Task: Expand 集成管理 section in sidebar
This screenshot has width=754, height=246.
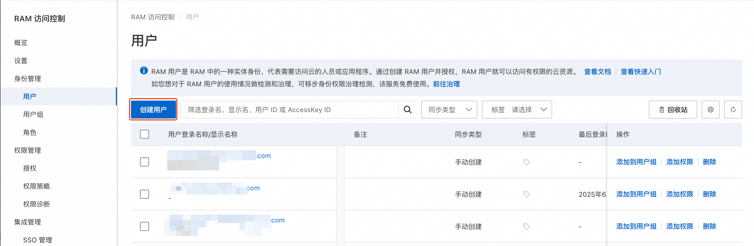Action: point(28,222)
